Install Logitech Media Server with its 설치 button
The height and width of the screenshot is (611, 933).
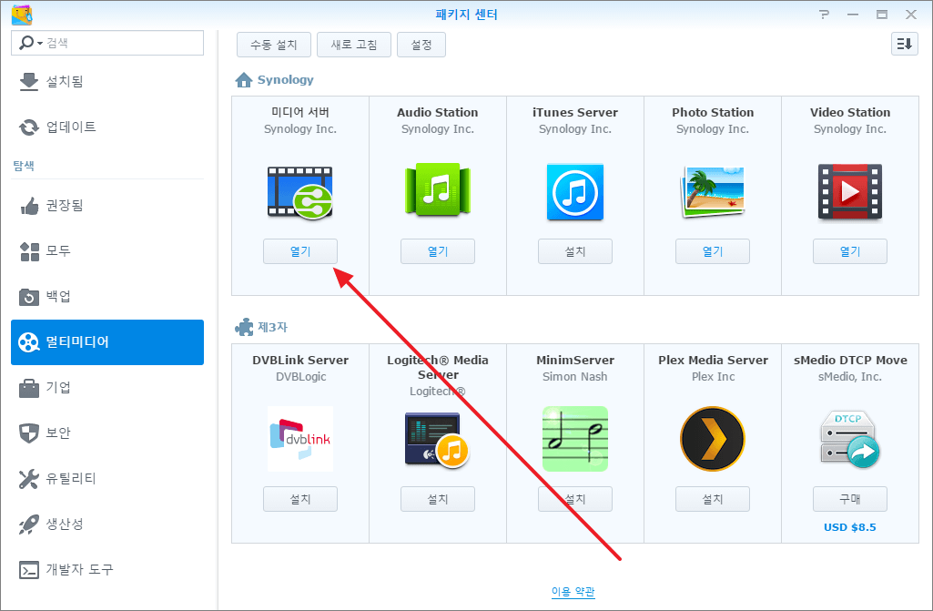pos(437,499)
